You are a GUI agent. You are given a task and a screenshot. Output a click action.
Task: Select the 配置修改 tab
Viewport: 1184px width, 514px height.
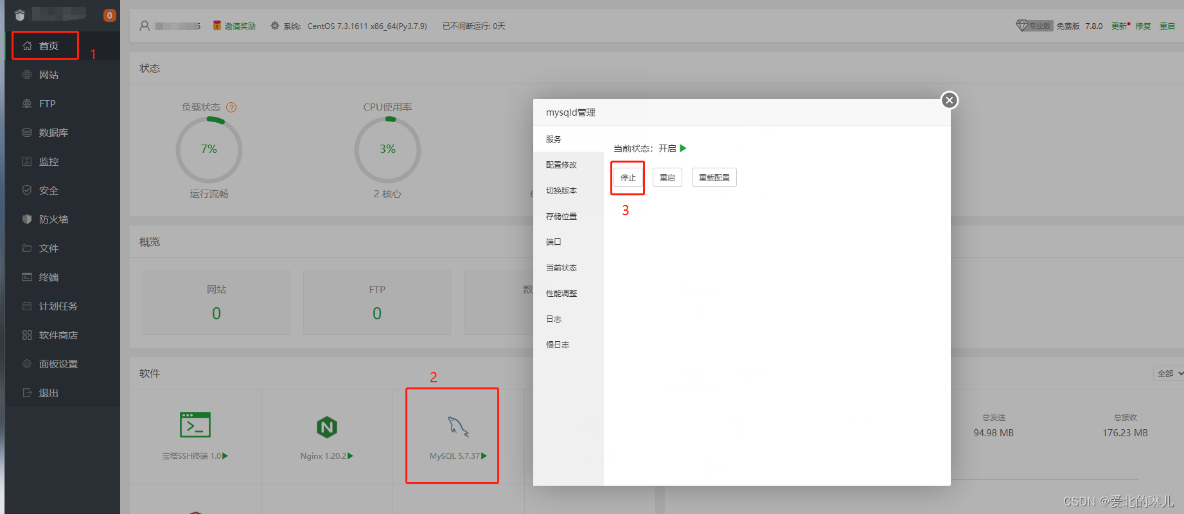coord(569,164)
